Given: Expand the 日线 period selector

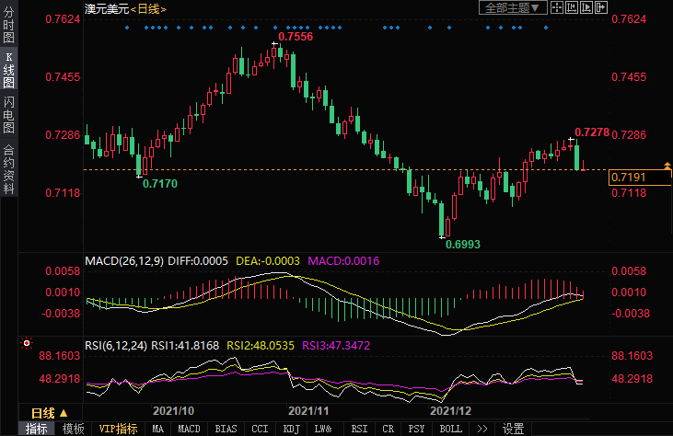Looking at the screenshot, I should 48,412.
